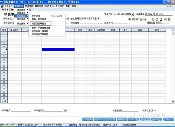Viewport: 175px width, 127px height.
Task: Click the brown box icon in toolbar
Action: coord(153,19)
